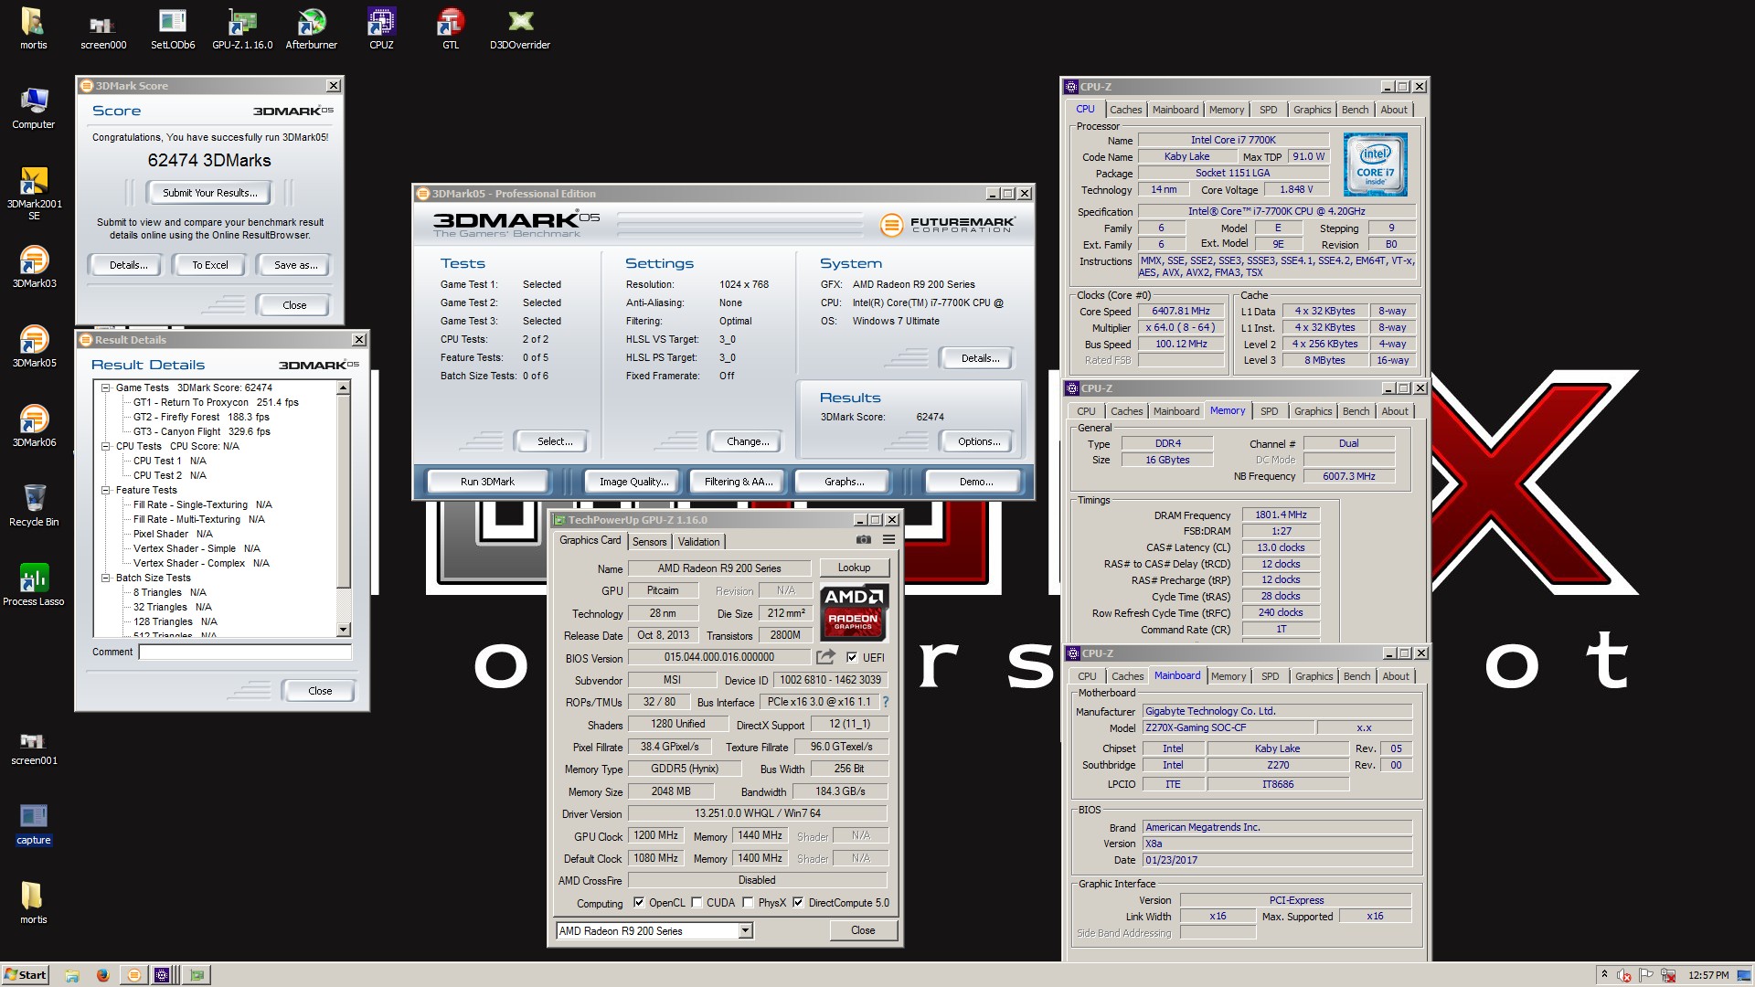This screenshot has height=987, width=1755.
Task: Select the Recycle Bin icon
Action: click(34, 507)
